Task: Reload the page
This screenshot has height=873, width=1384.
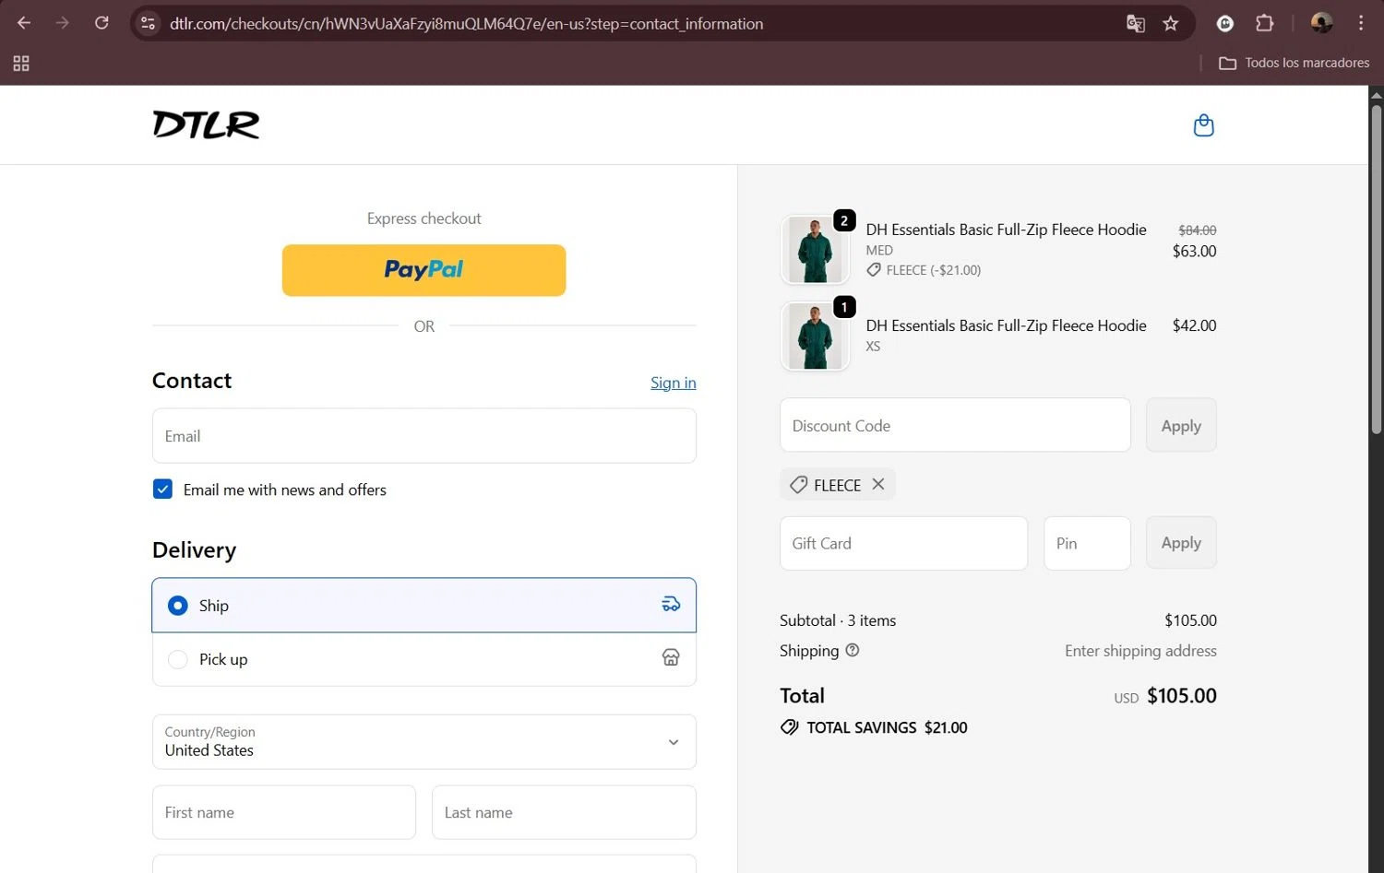Action: 101,23
